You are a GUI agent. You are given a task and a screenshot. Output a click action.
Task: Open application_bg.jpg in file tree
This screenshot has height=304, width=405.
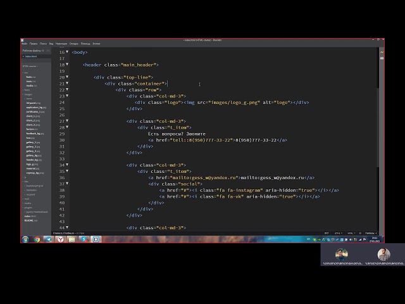(x=37, y=107)
